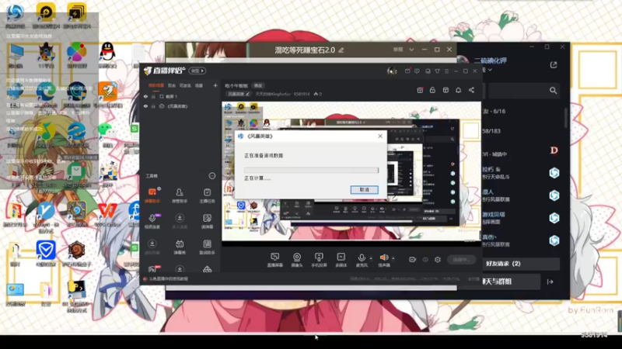Collapse the Battle.net chat panel arrow
The height and width of the screenshot is (349, 622).
pos(550,282)
